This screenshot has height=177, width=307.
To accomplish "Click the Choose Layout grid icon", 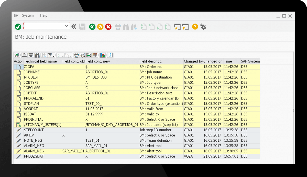I will pyautogui.click(x=95, y=55).
